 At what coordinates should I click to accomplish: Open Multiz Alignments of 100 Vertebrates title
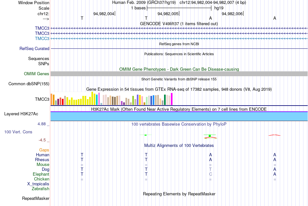coord(179,145)
